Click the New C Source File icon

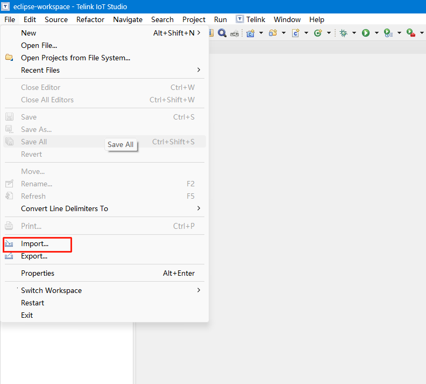tap(295, 33)
